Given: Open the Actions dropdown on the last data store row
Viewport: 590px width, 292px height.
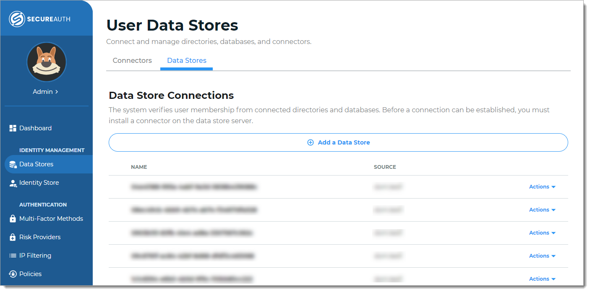Looking at the screenshot, I should pos(542,279).
